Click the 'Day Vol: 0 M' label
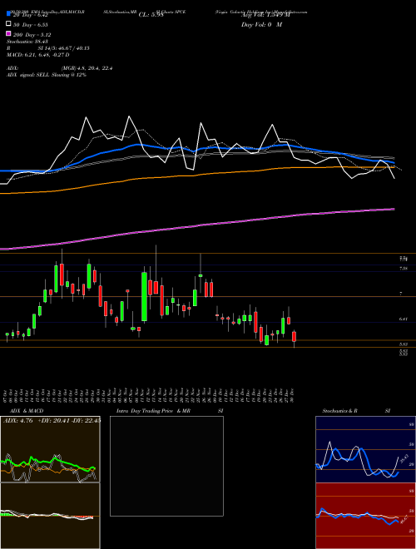416x549 pixels. pos(261,25)
